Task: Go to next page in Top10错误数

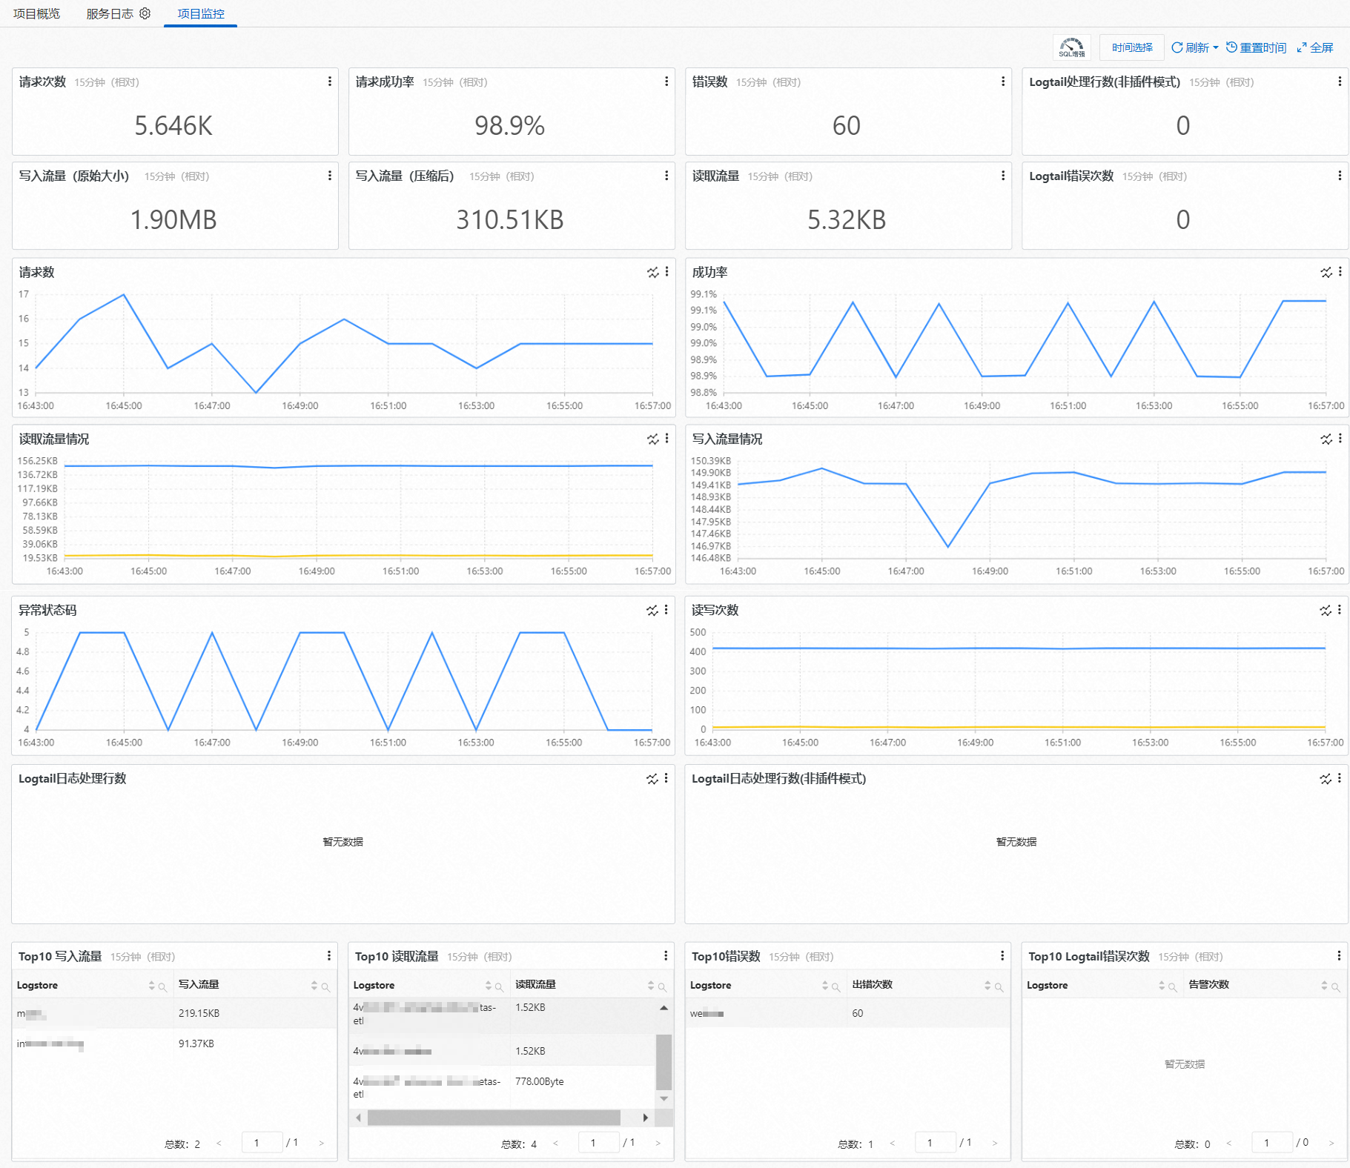Action: point(995,1143)
